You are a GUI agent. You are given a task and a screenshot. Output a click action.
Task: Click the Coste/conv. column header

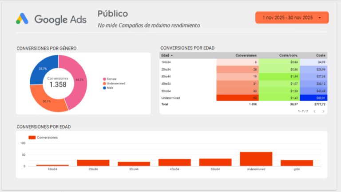tap(288, 55)
